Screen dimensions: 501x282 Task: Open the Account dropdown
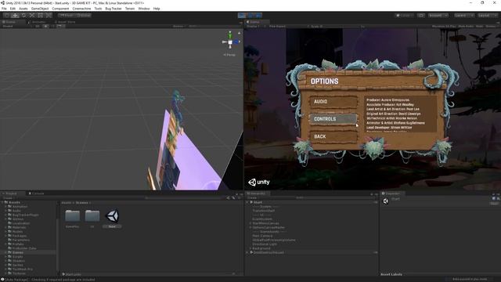coord(438,16)
